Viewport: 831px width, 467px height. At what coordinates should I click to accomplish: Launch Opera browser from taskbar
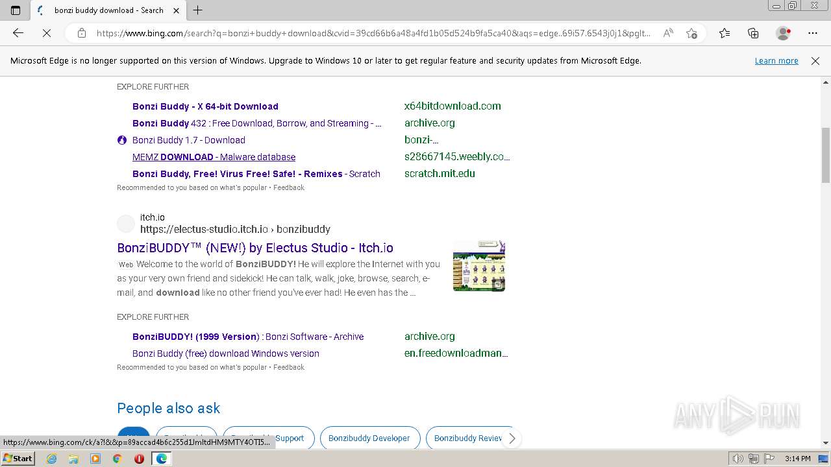pyautogui.click(x=139, y=459)
